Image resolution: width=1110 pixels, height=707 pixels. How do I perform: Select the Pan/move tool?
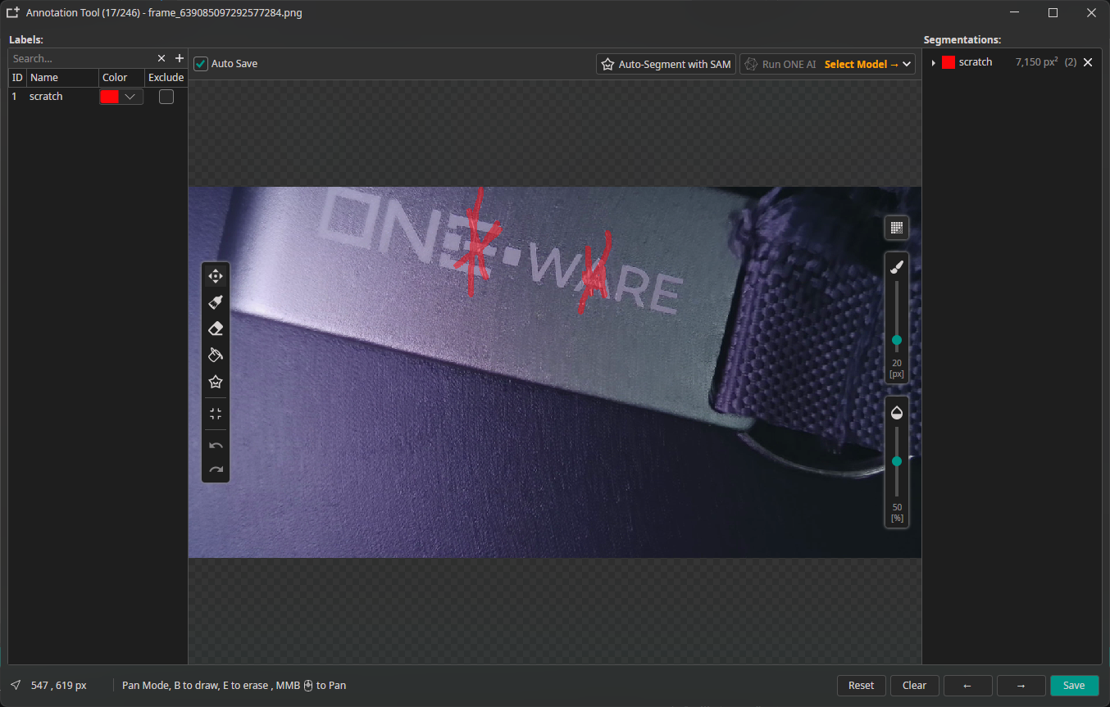point(216,276)
